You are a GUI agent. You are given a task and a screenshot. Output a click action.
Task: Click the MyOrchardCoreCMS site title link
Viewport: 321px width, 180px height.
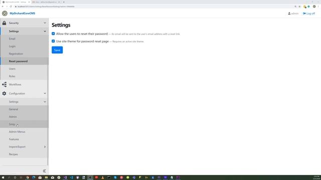pos(22,13)
